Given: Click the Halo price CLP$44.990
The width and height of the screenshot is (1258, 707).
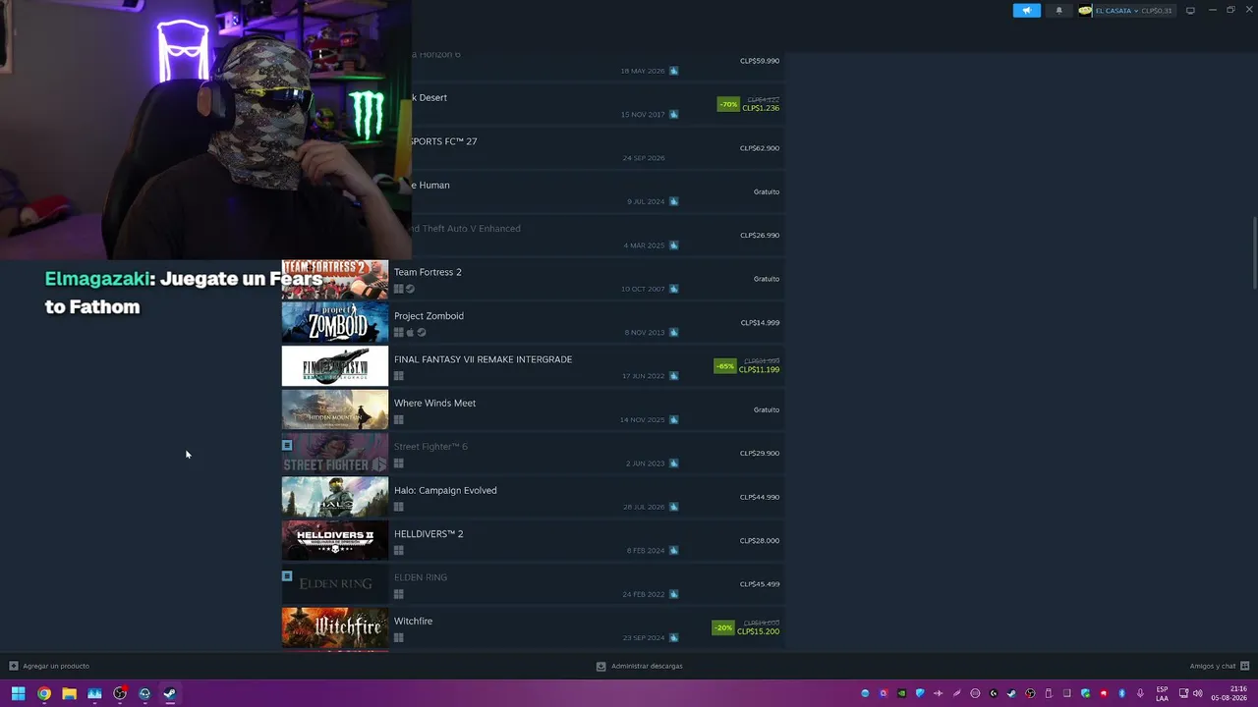Looking at the screenshot, I should click(x=760, y=497).
